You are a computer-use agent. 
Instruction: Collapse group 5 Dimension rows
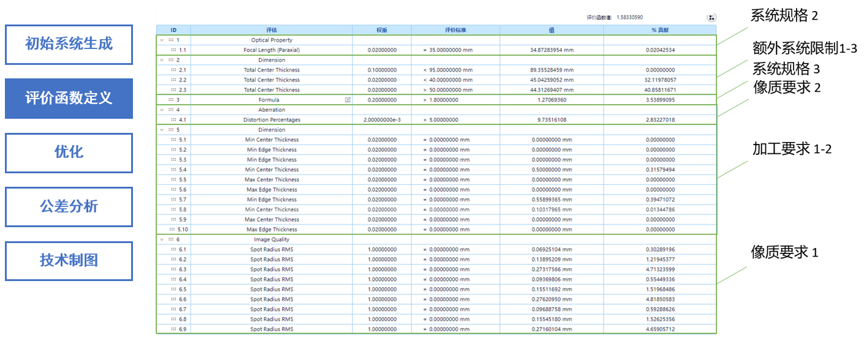pyautogui.click(x=162, y=130)
